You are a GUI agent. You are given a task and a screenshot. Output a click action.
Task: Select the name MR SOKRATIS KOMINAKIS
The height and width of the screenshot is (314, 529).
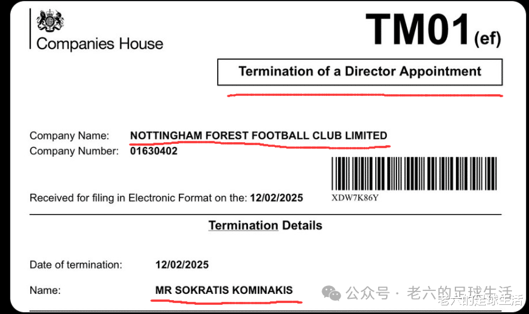224,290
